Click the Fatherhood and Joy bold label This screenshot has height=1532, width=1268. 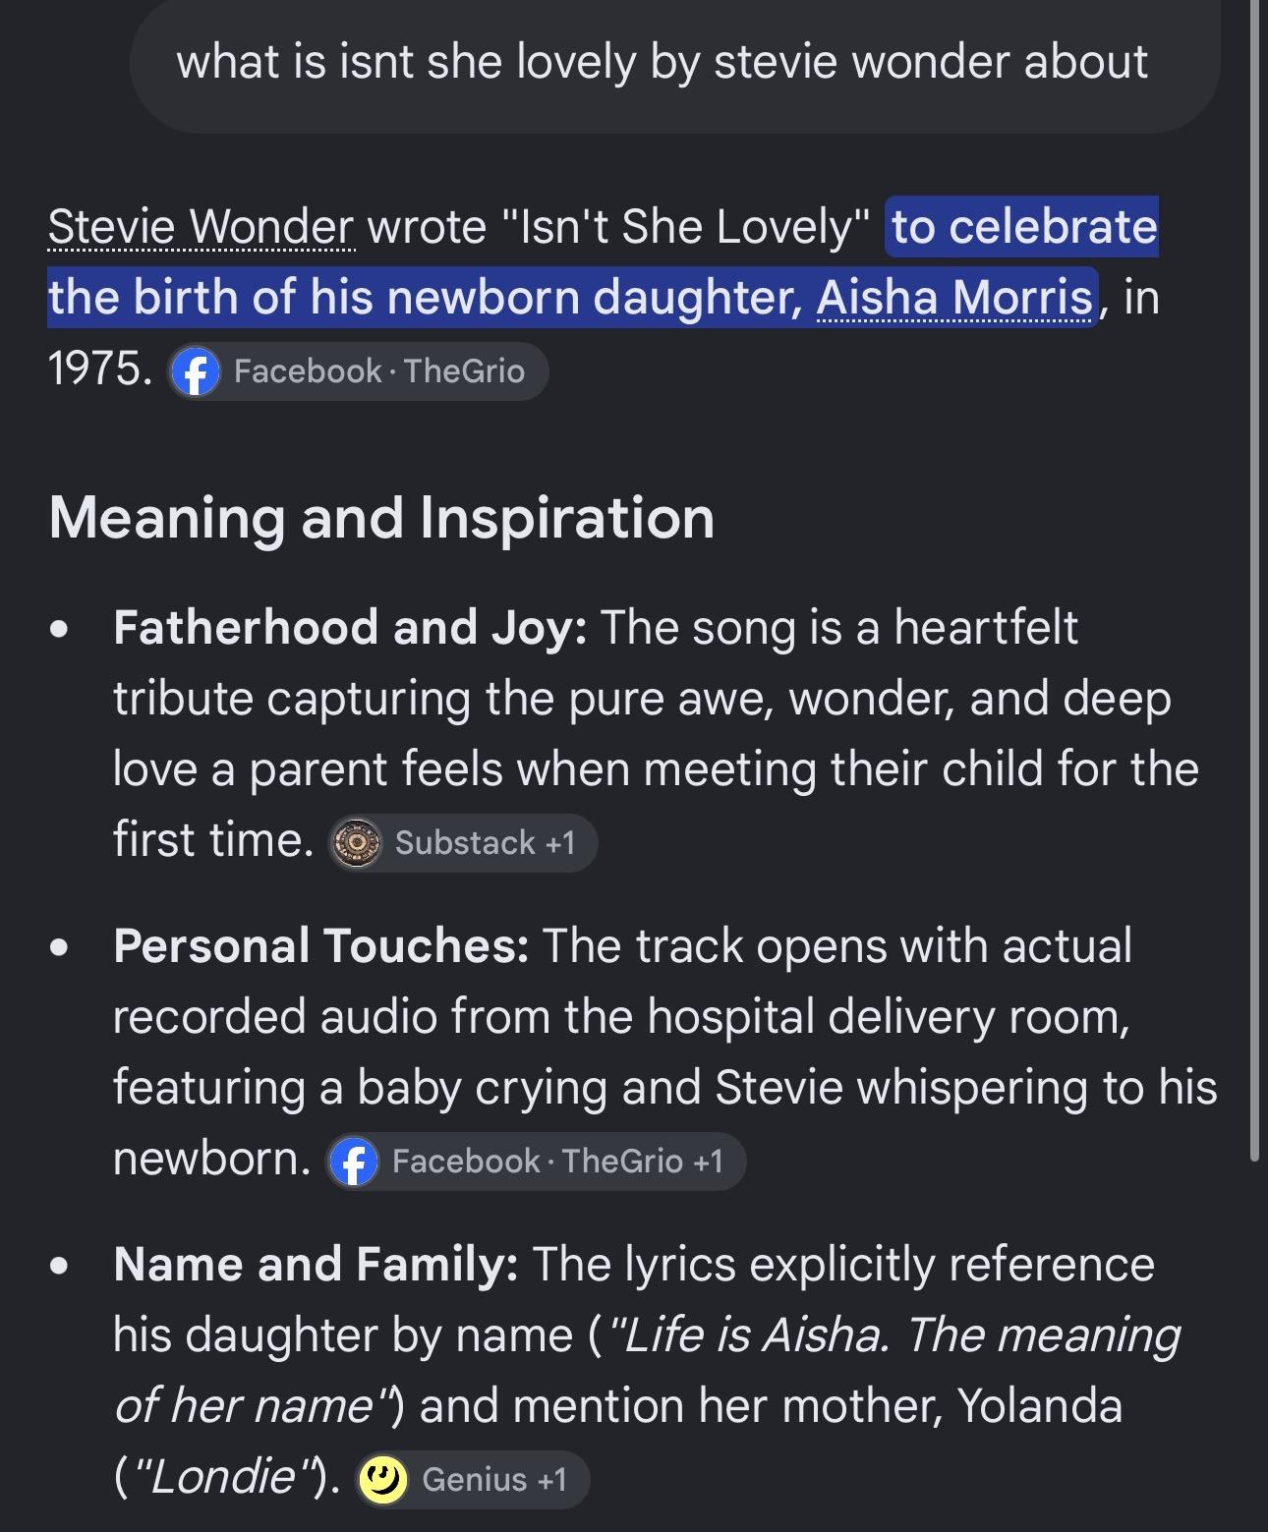[x=350, y=627]
